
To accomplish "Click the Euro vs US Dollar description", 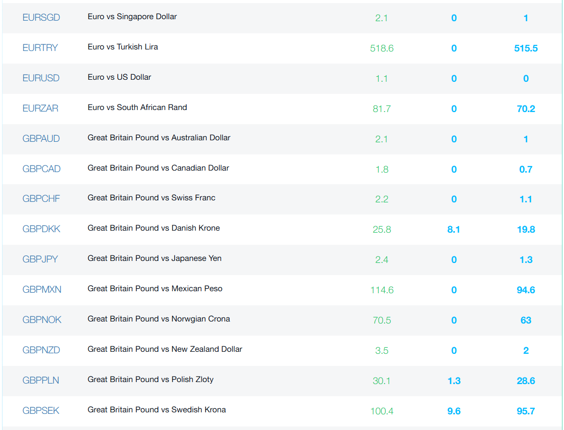I will 119,77.
